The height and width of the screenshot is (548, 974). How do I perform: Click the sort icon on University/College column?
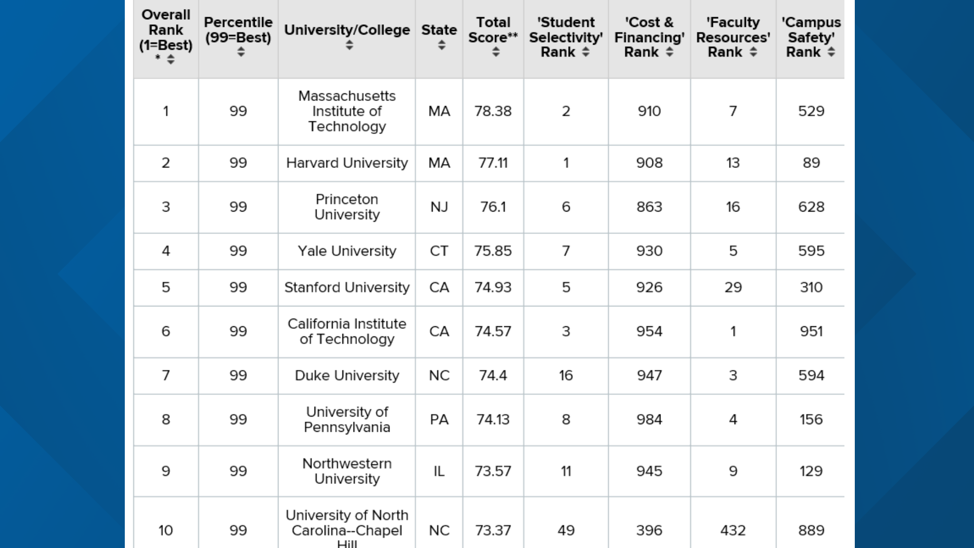(349, 45)
